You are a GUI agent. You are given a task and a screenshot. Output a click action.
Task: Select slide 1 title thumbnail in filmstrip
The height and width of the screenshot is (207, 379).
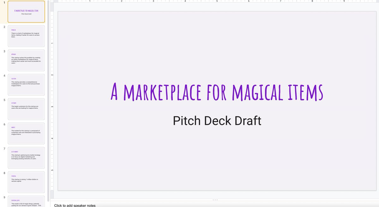tap(26, 12)
